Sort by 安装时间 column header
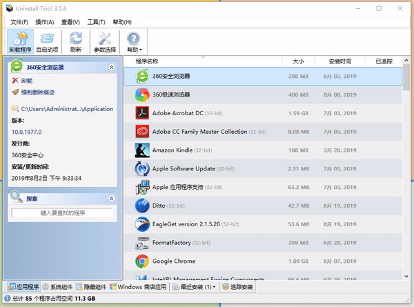This screenshot has height=307, width=414. (339, 61)
